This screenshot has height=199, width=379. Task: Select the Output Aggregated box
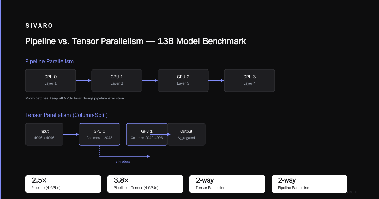[x=186, y=134]
